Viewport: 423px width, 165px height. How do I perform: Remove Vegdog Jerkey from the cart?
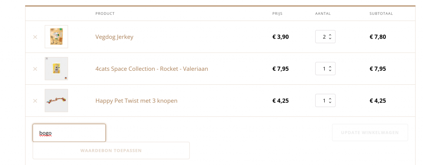coord(35,37)
